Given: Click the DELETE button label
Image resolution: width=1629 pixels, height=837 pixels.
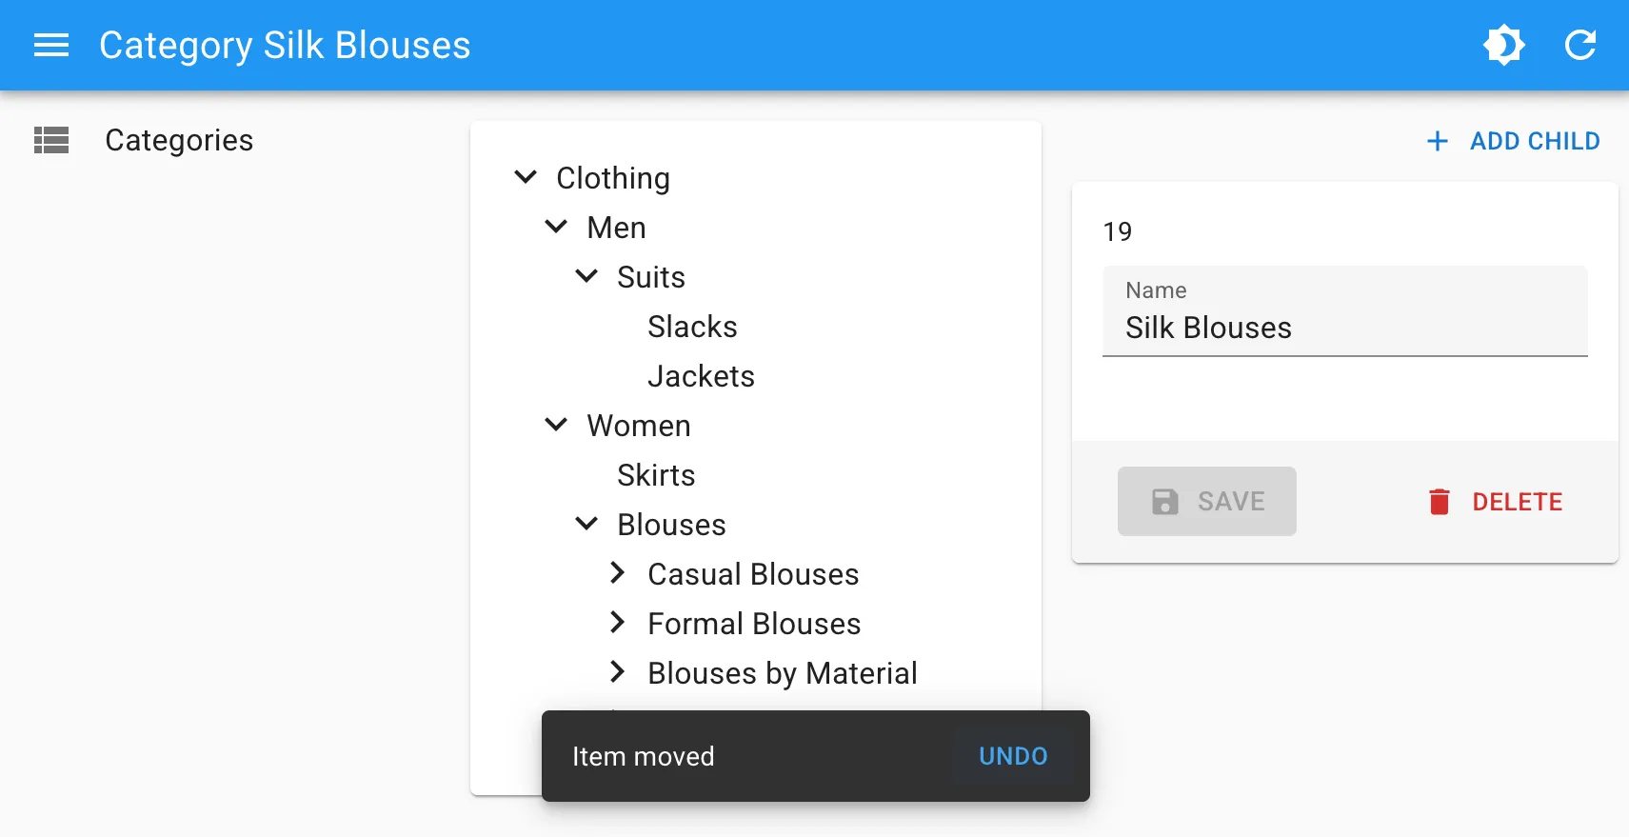Looking at the screenshot, I should (1517, 502).
